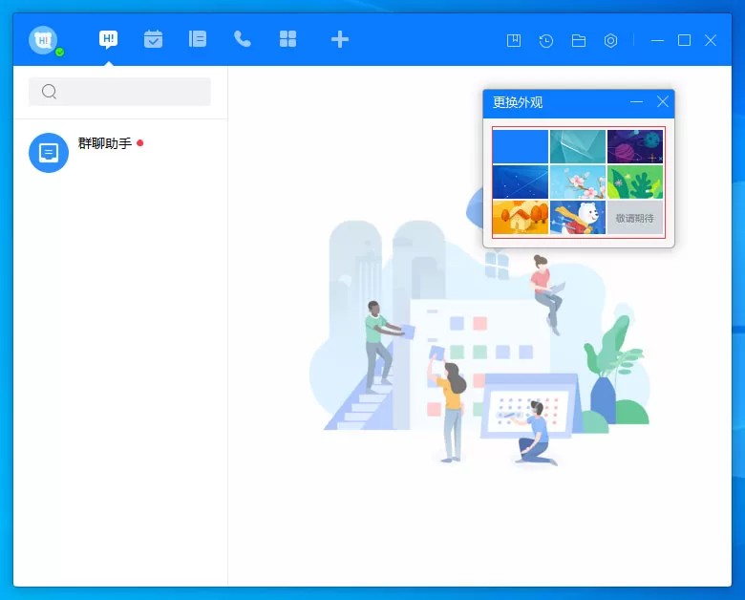Choose the polar bear skin thumbnail
This screenshot has width=745, height=600.
point(578,217)
